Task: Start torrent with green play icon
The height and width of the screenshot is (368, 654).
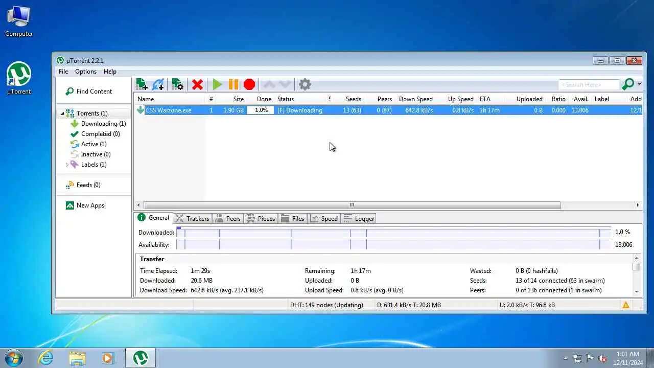Action: [x=217, y=84]
